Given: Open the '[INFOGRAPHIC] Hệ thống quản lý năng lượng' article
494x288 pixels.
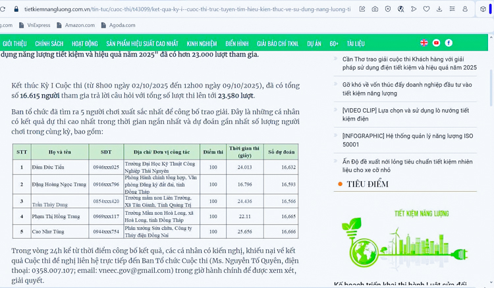Looking at the screenshot, I should point(407,140).
